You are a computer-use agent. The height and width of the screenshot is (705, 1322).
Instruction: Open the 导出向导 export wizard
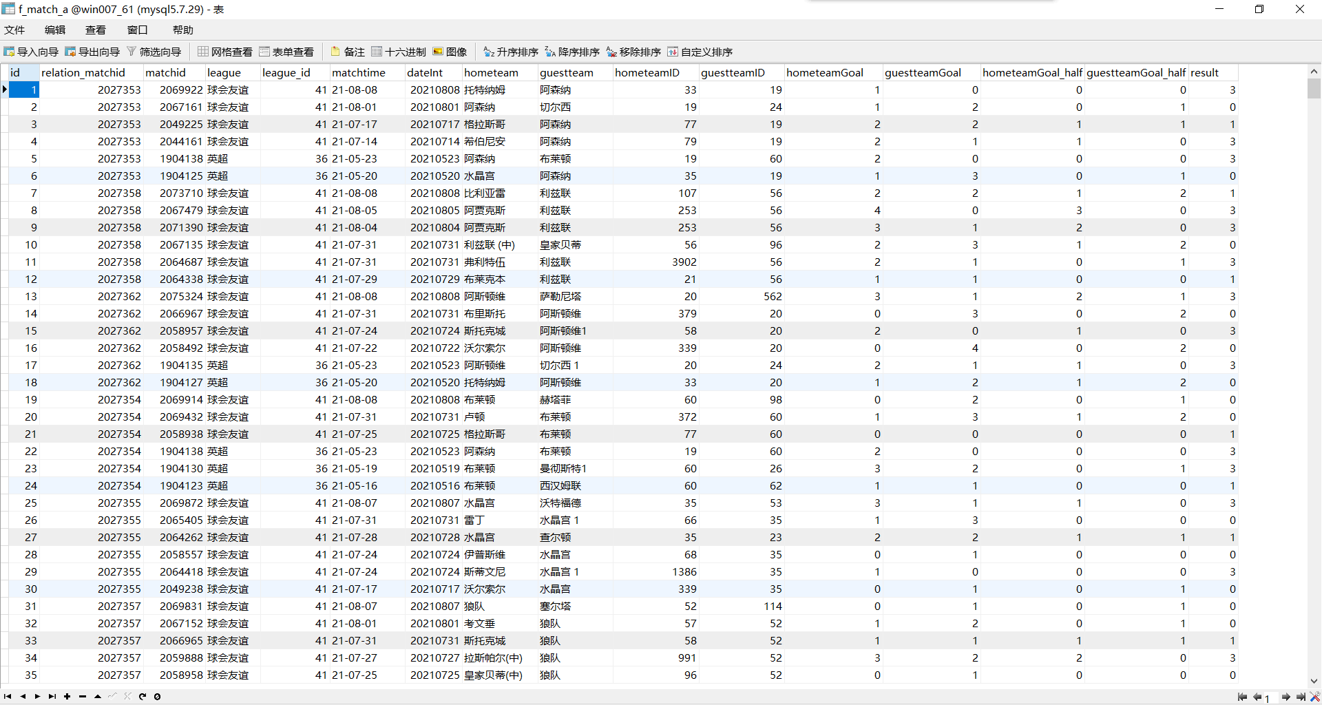pyautogui.click(x=92, y=52)
